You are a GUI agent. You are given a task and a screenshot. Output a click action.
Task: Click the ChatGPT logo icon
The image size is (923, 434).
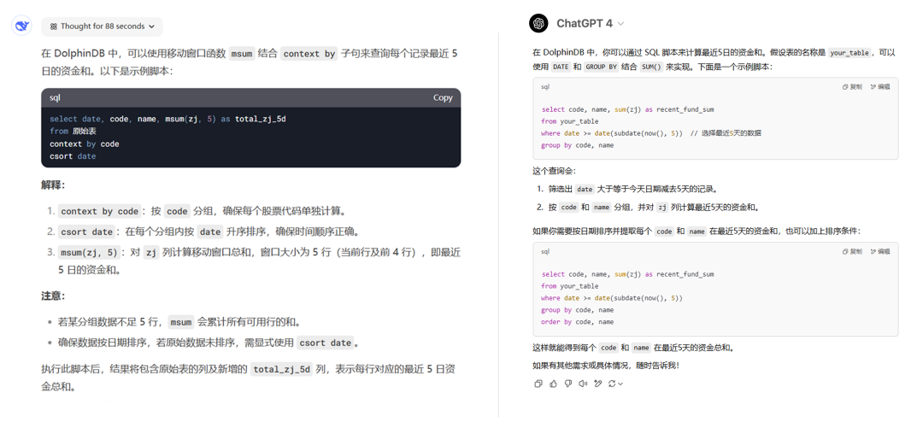[538, 24]
